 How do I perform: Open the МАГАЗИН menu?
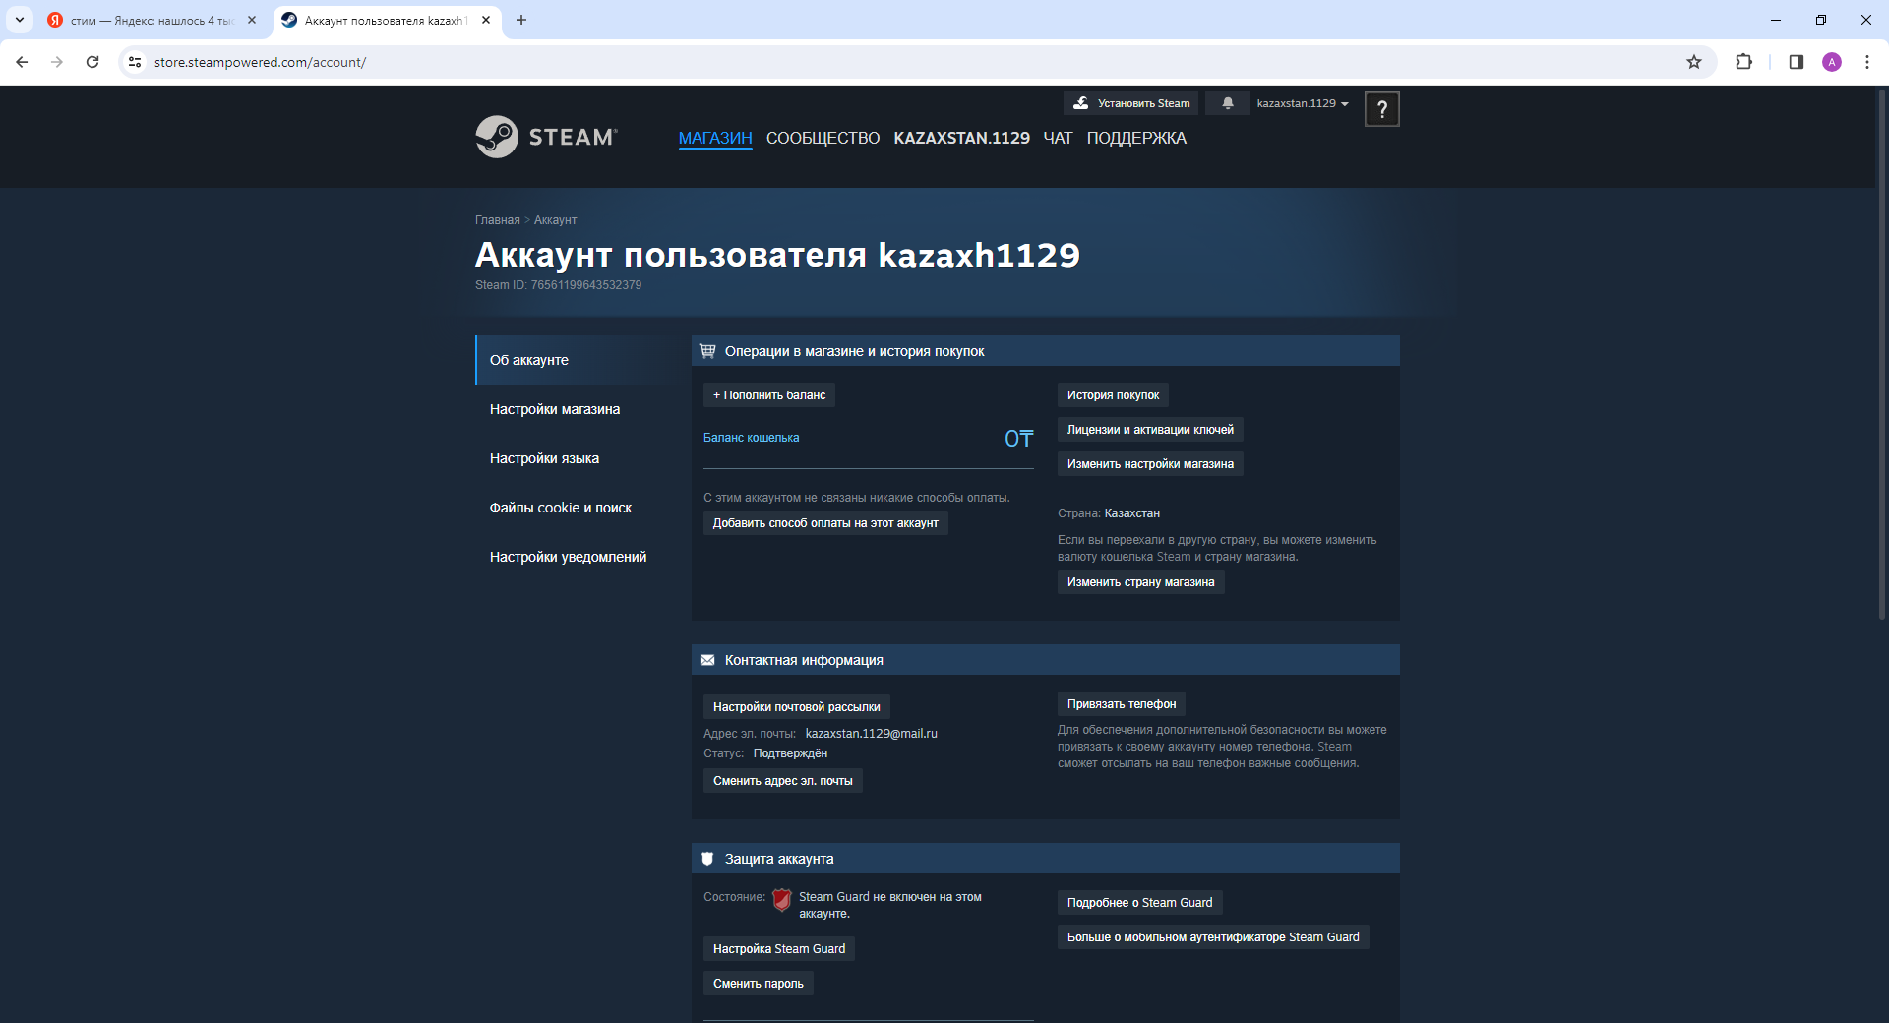click(715, 138)
